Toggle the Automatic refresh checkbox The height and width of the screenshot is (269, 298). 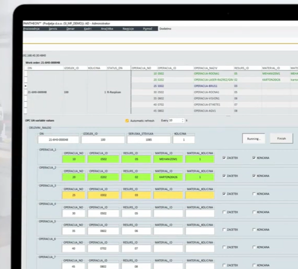(x=127, y=121)
